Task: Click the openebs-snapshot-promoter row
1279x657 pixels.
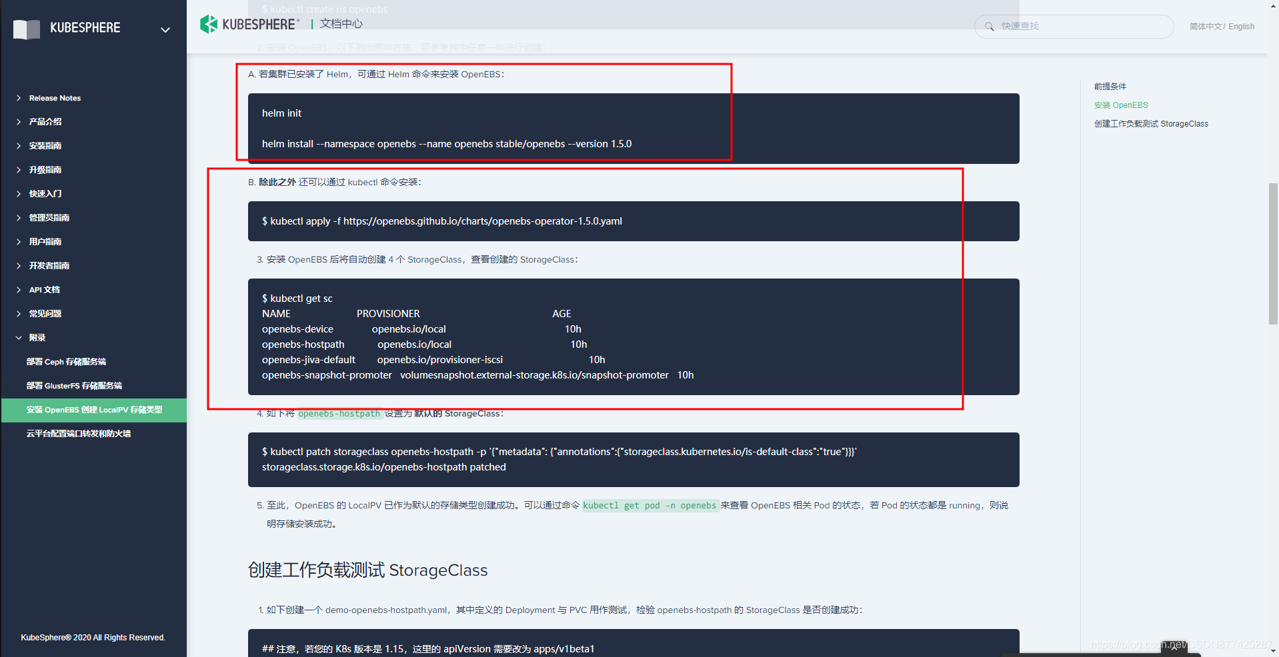Action: (477, 375)
